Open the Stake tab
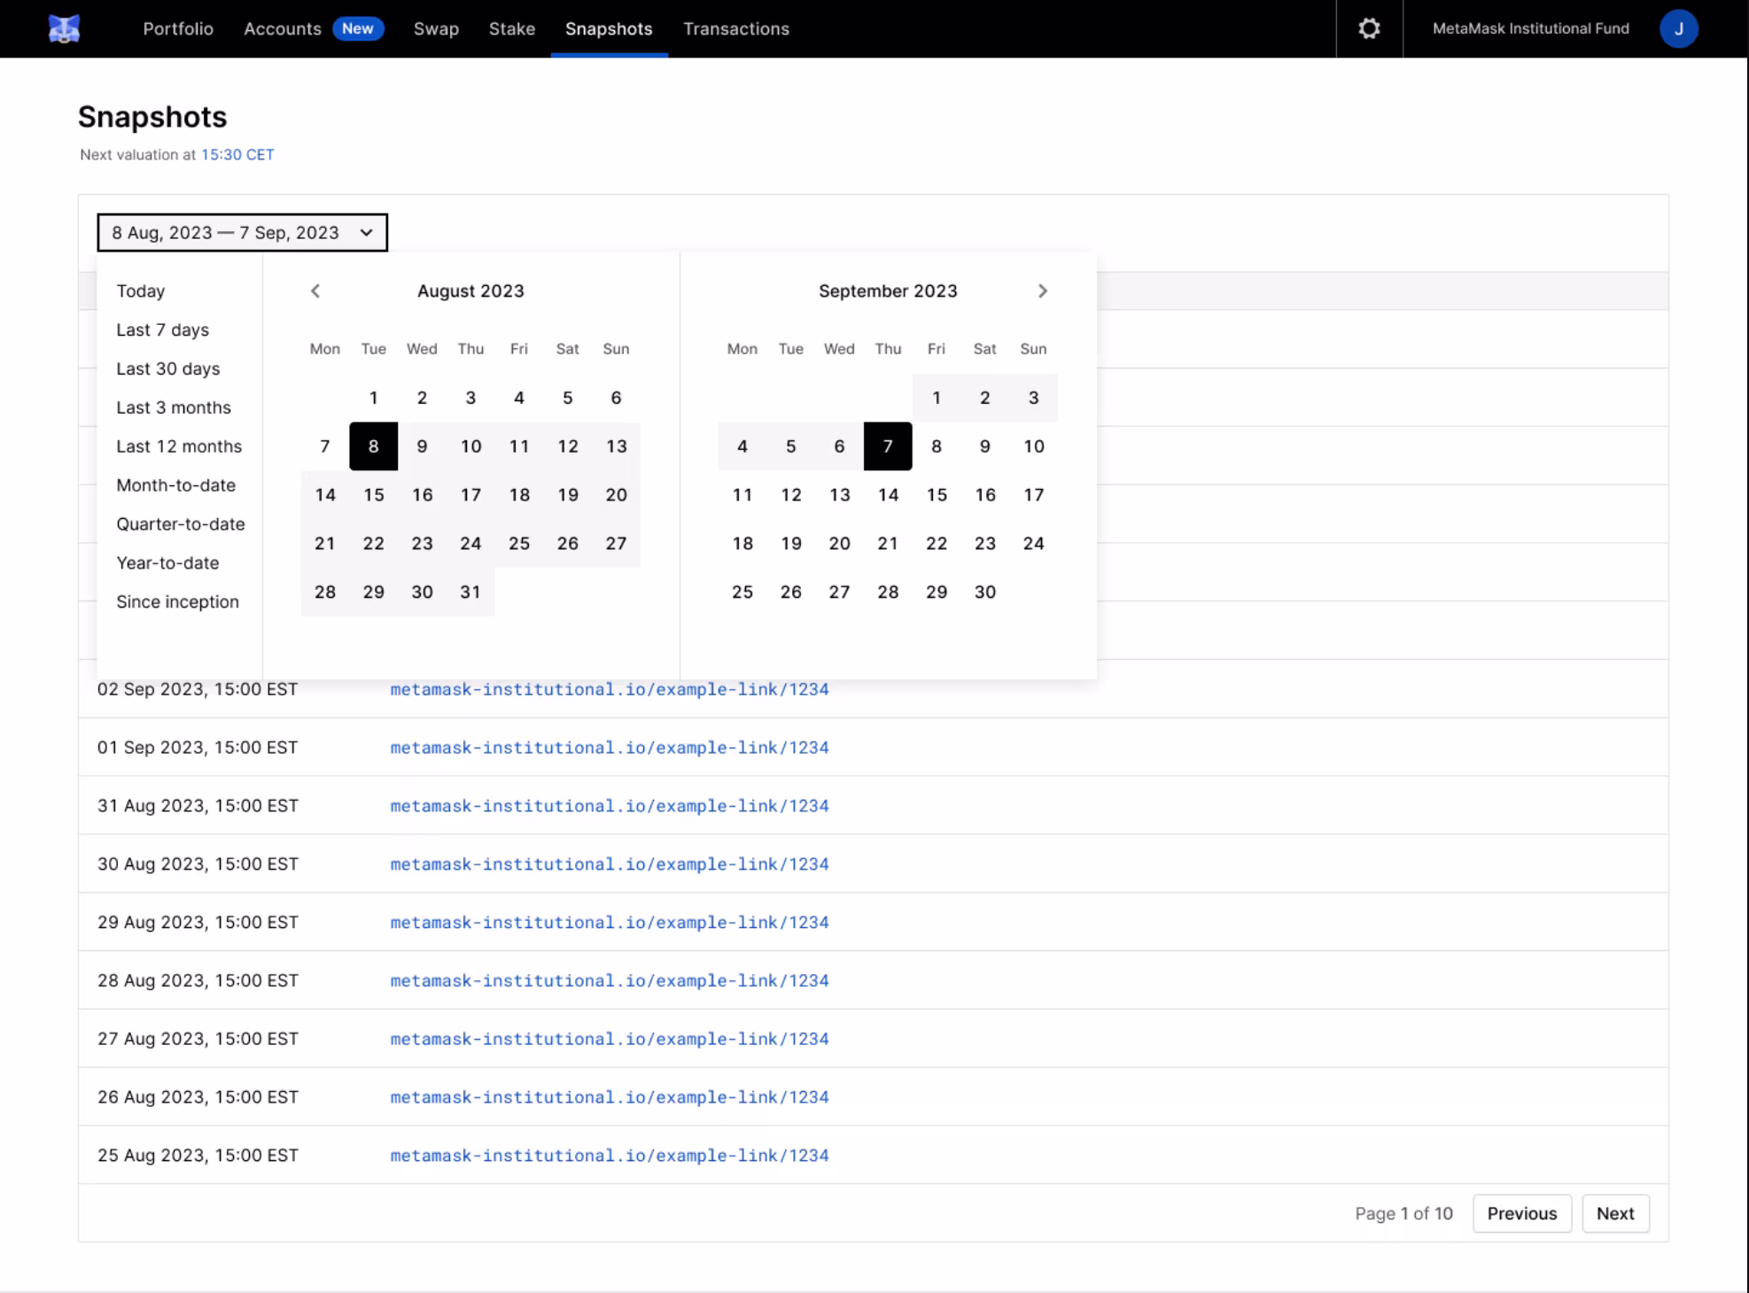Image resolution: width=1749 pixels, height=1293 pixels. point(511,28)
